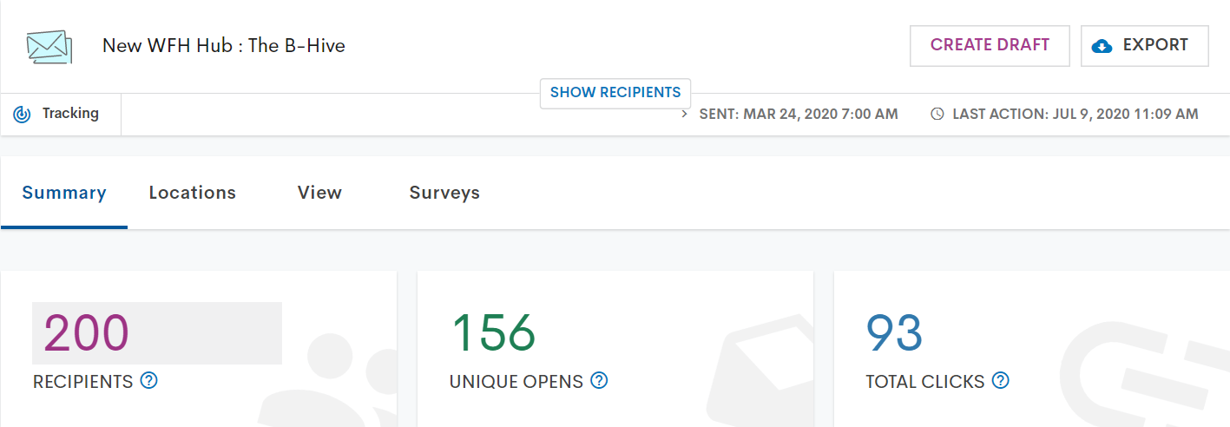Click the RECIPIENTS label
1230x427 pixels.
pyautogui.click(x=83, y=382)
